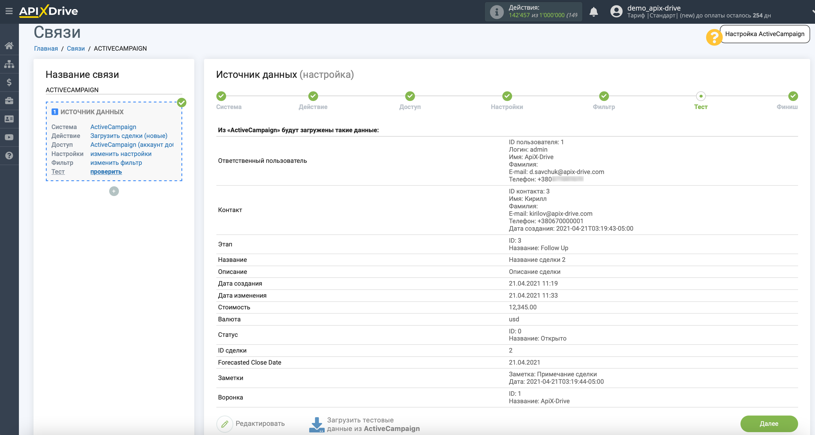Go to the Финиш step checkmark
Image resolution: width=815 pixels, height=435 pixels.
pos(793,96)
